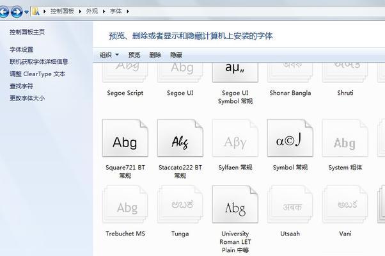Click the 删除 toolbar button
The image size is (385, 256).
click(155, 55)
